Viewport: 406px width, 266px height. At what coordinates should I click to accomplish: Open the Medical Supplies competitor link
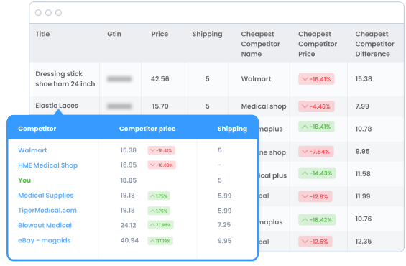(x=46, y=196)
